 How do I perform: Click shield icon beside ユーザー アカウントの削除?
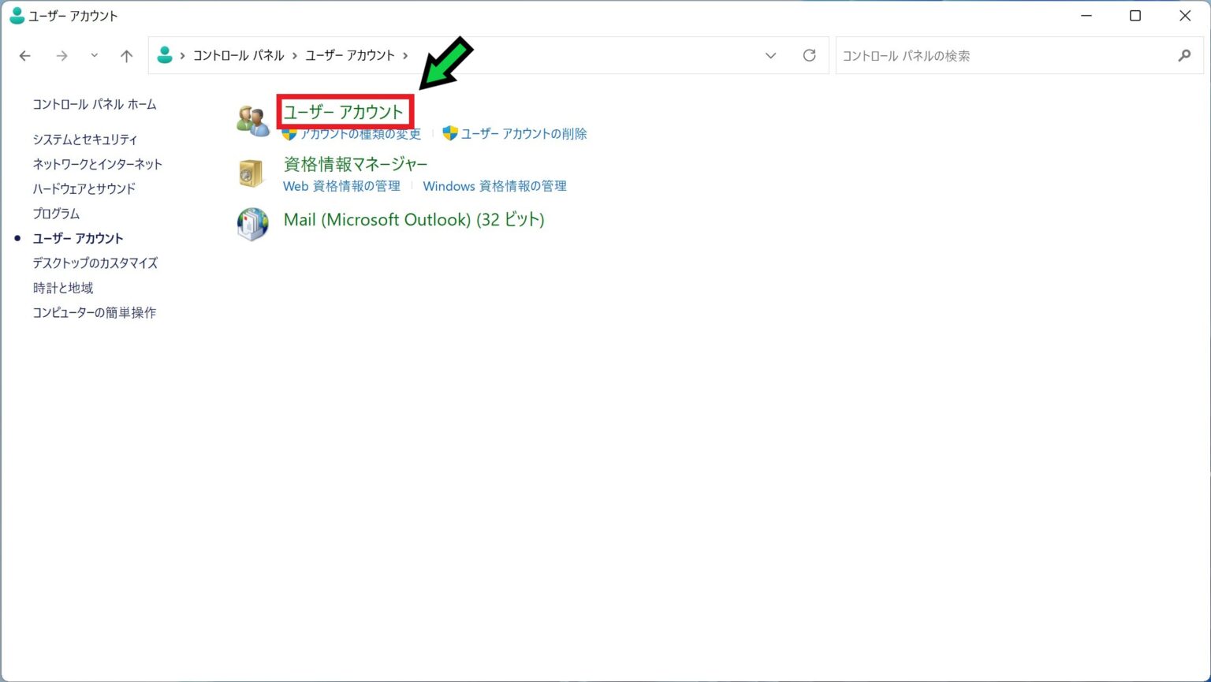tap(450, 133)
